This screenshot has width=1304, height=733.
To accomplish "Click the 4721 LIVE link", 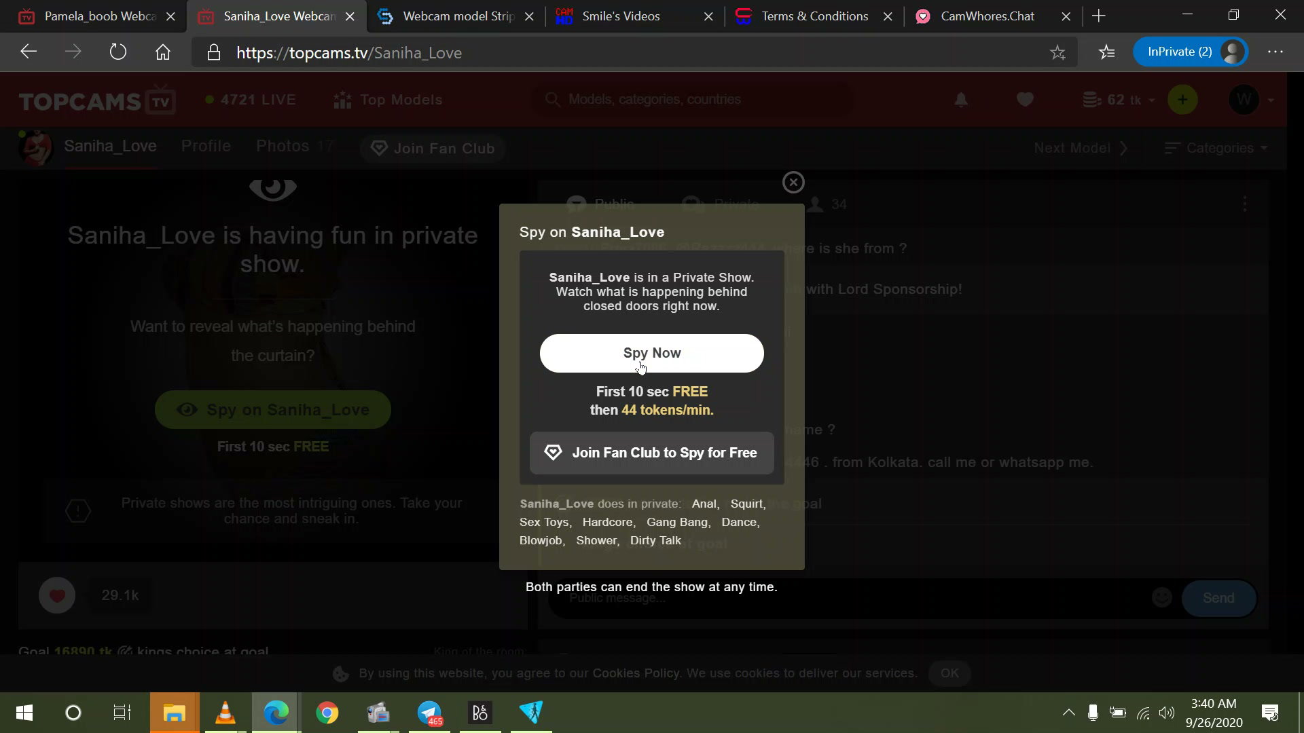I will (251, 100).
